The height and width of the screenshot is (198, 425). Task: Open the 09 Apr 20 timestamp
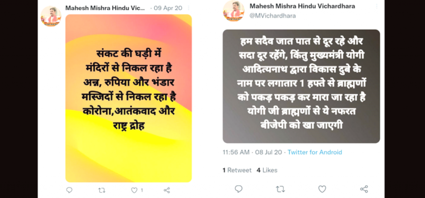point(168,8)
